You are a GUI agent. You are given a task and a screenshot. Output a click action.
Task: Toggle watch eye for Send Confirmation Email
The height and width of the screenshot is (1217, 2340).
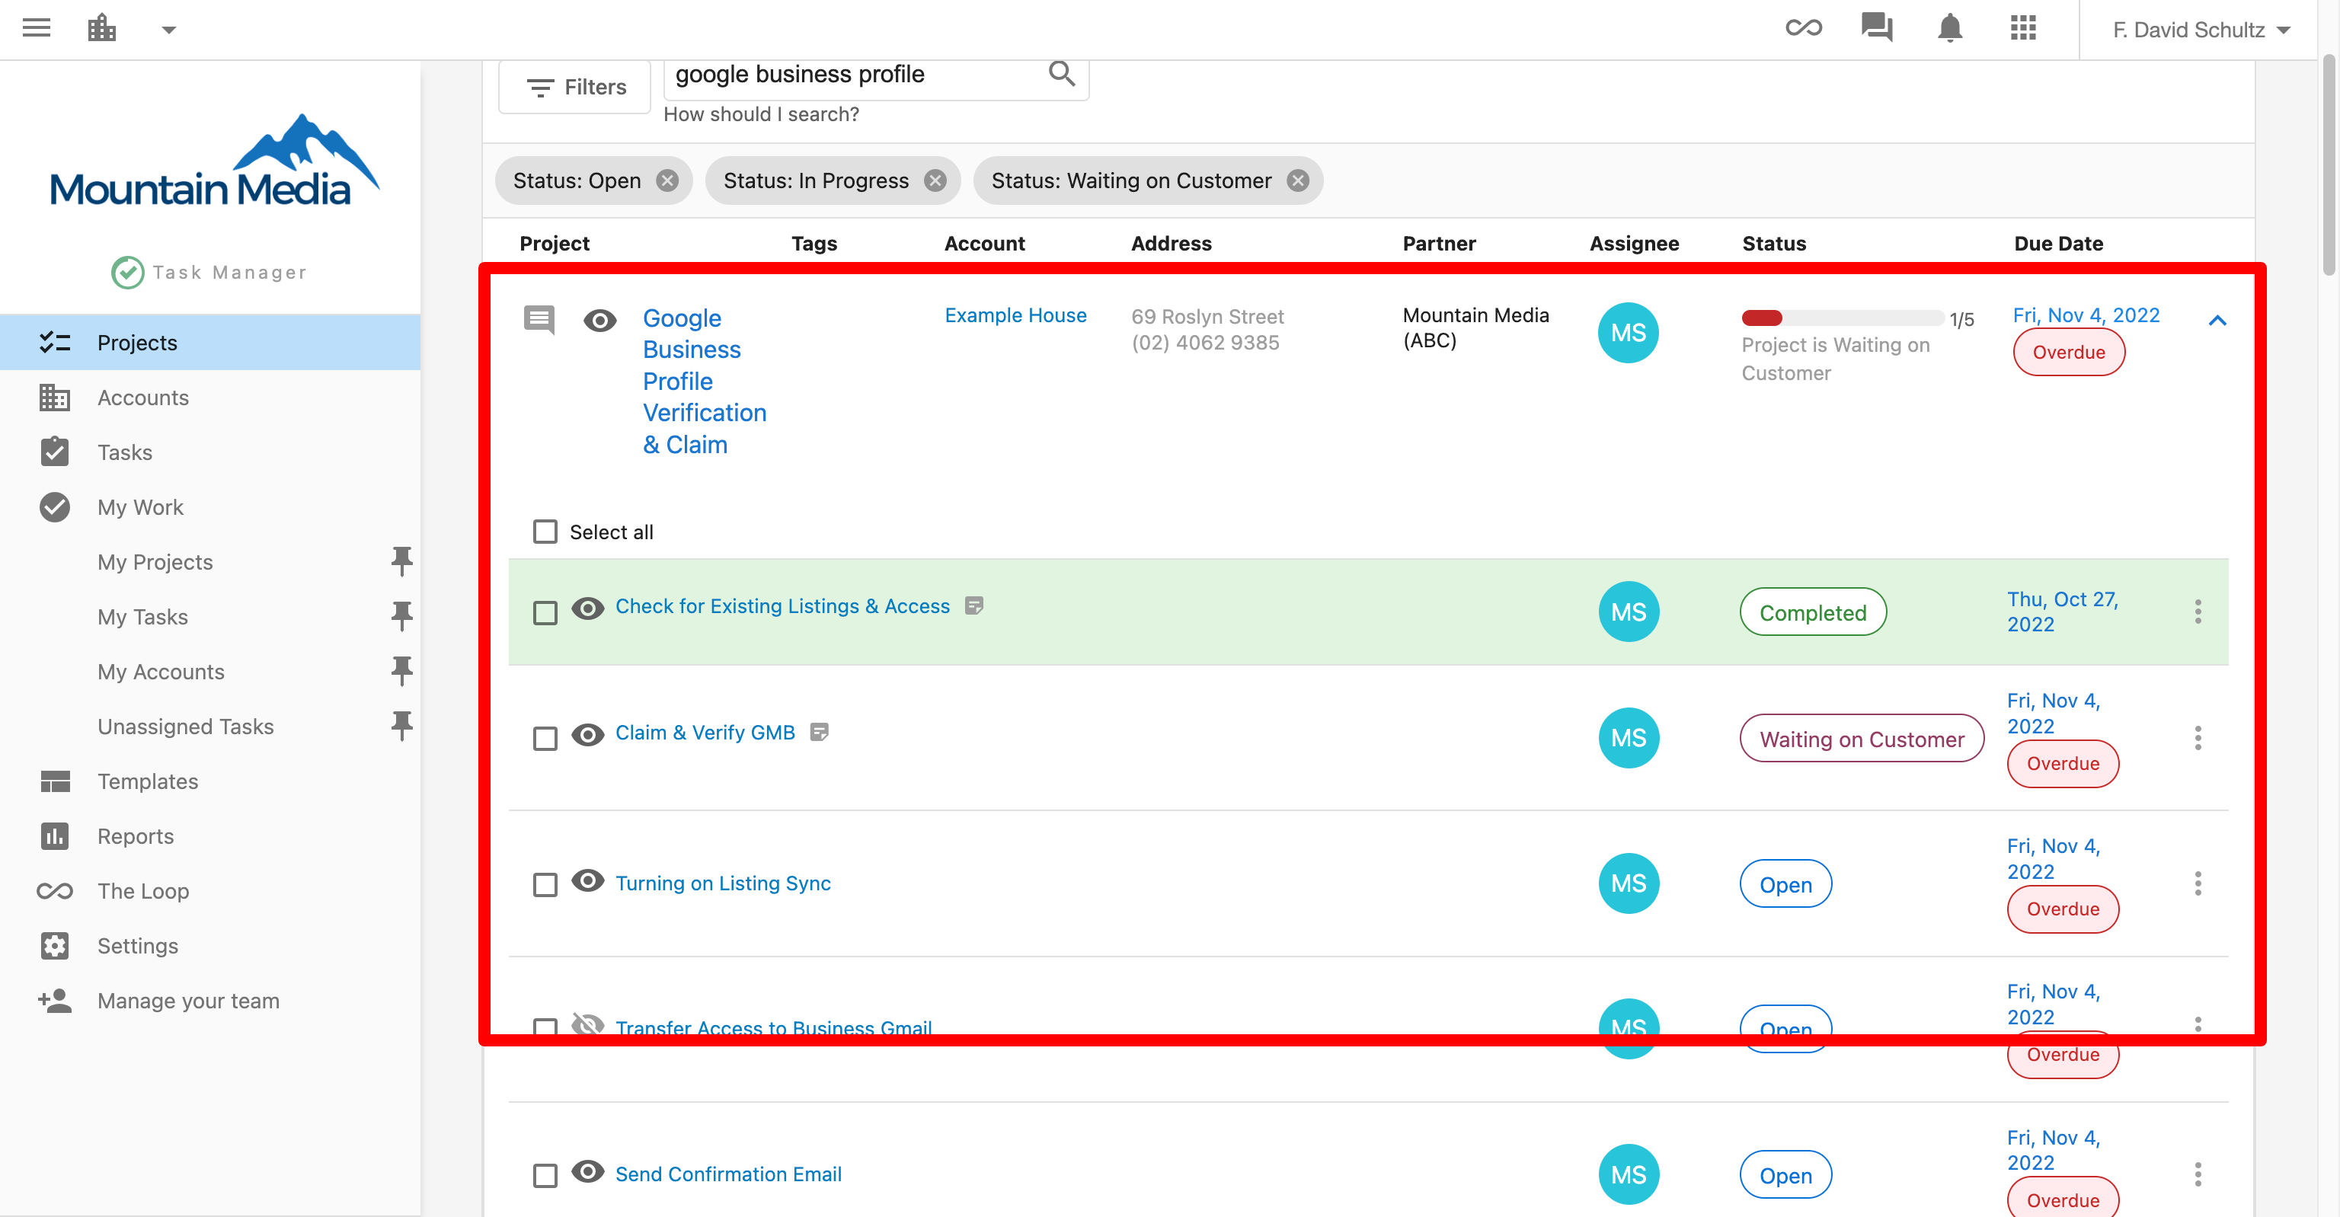coord(588,1171)
